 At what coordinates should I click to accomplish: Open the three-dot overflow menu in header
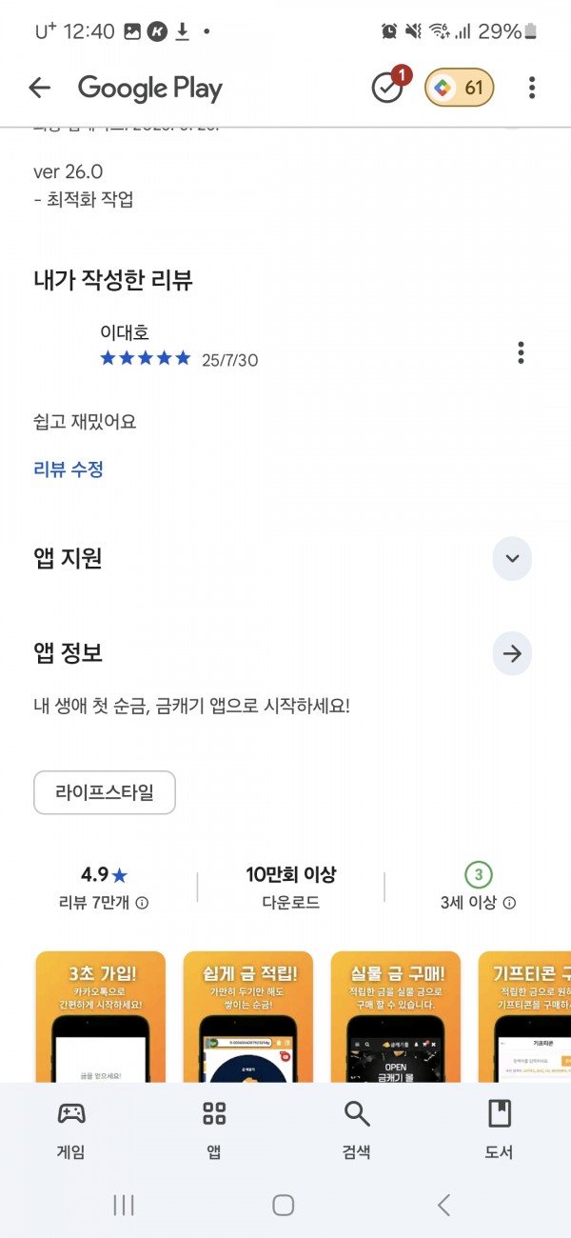click(532, 89)
